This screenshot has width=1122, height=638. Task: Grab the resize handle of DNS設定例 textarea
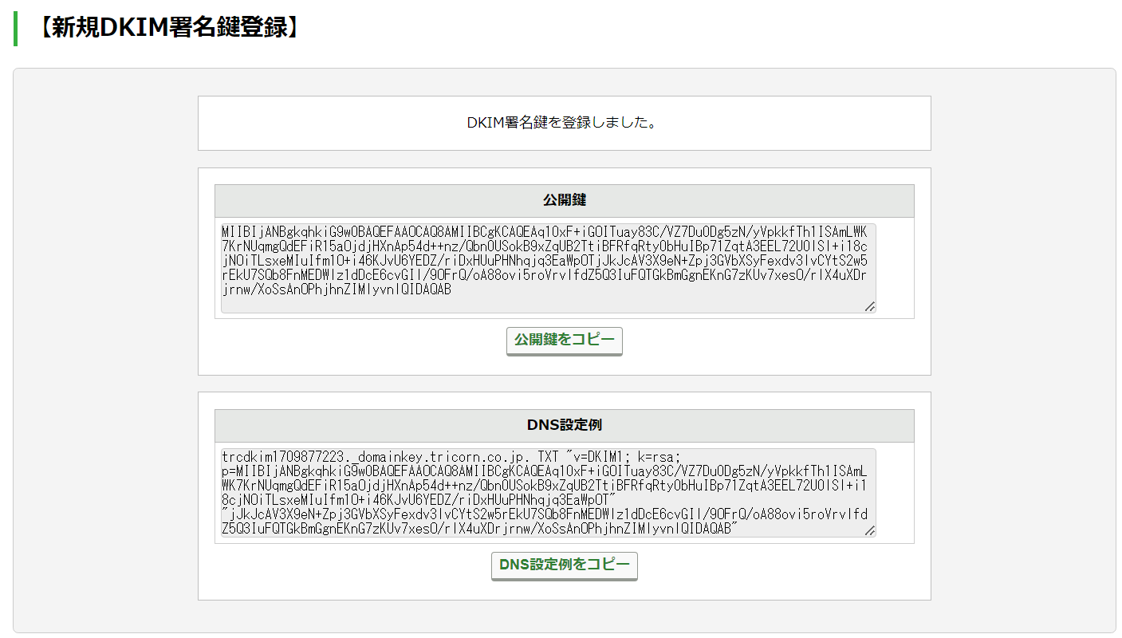[870, 532]
